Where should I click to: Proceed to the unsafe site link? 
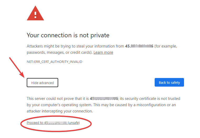(53, 123)
